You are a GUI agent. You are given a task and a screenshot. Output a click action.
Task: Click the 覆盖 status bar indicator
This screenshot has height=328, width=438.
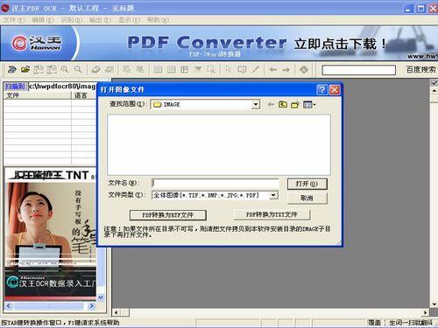[375, 323]
